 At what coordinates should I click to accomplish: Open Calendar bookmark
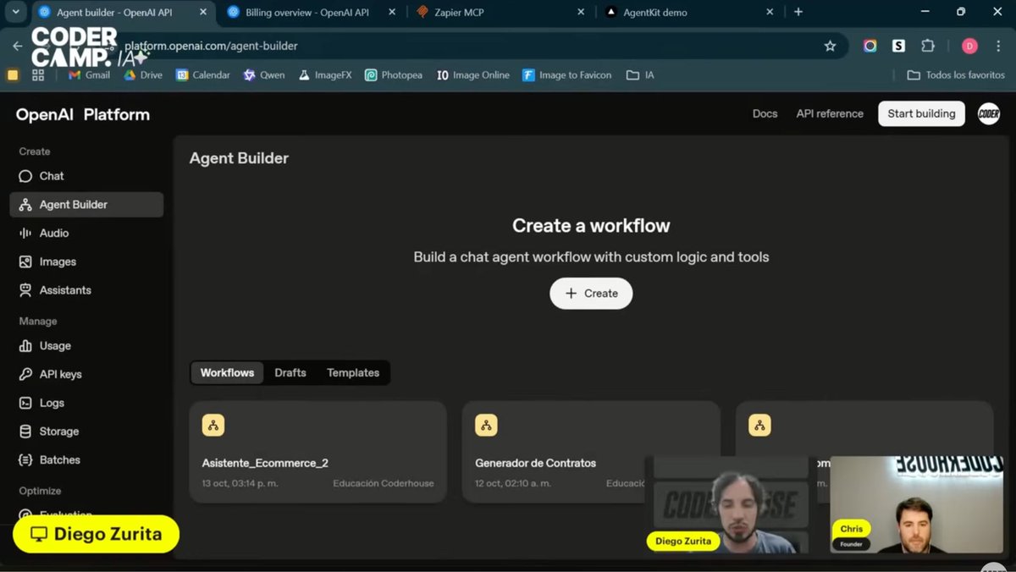(x=203, y=75)
